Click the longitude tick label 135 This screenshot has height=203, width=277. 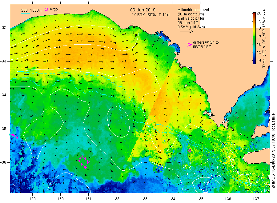(x=200, y=199)
